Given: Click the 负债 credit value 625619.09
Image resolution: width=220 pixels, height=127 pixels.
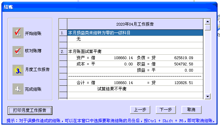Looking at the screenshot, I should tap(184, 58).
